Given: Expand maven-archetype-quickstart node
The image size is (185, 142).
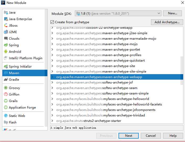Looking at the screenshot, I should [52, 60].
